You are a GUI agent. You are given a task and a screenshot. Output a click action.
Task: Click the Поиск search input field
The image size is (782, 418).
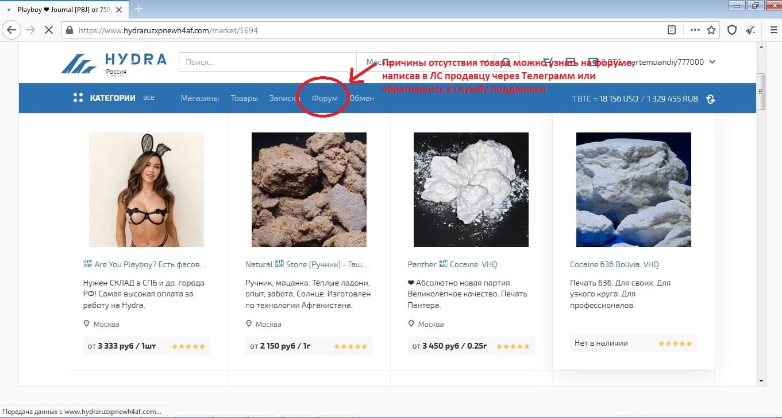(267, 62)
